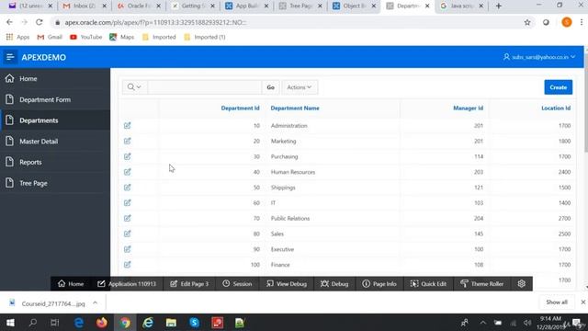Open the Windows Start menu
This screenshot has height=331, width=588.
(10, 323)
